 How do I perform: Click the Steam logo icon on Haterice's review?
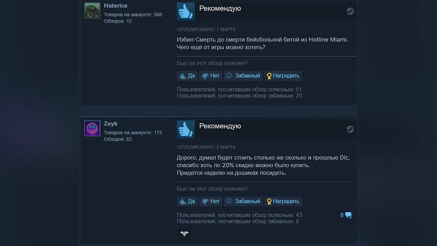(x=350, y=11)
